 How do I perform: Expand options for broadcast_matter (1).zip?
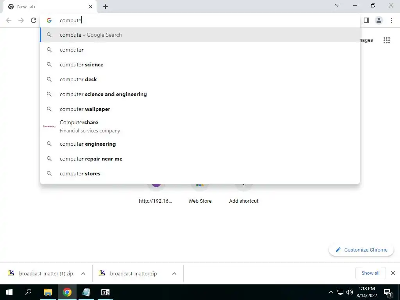click(83, 273)
